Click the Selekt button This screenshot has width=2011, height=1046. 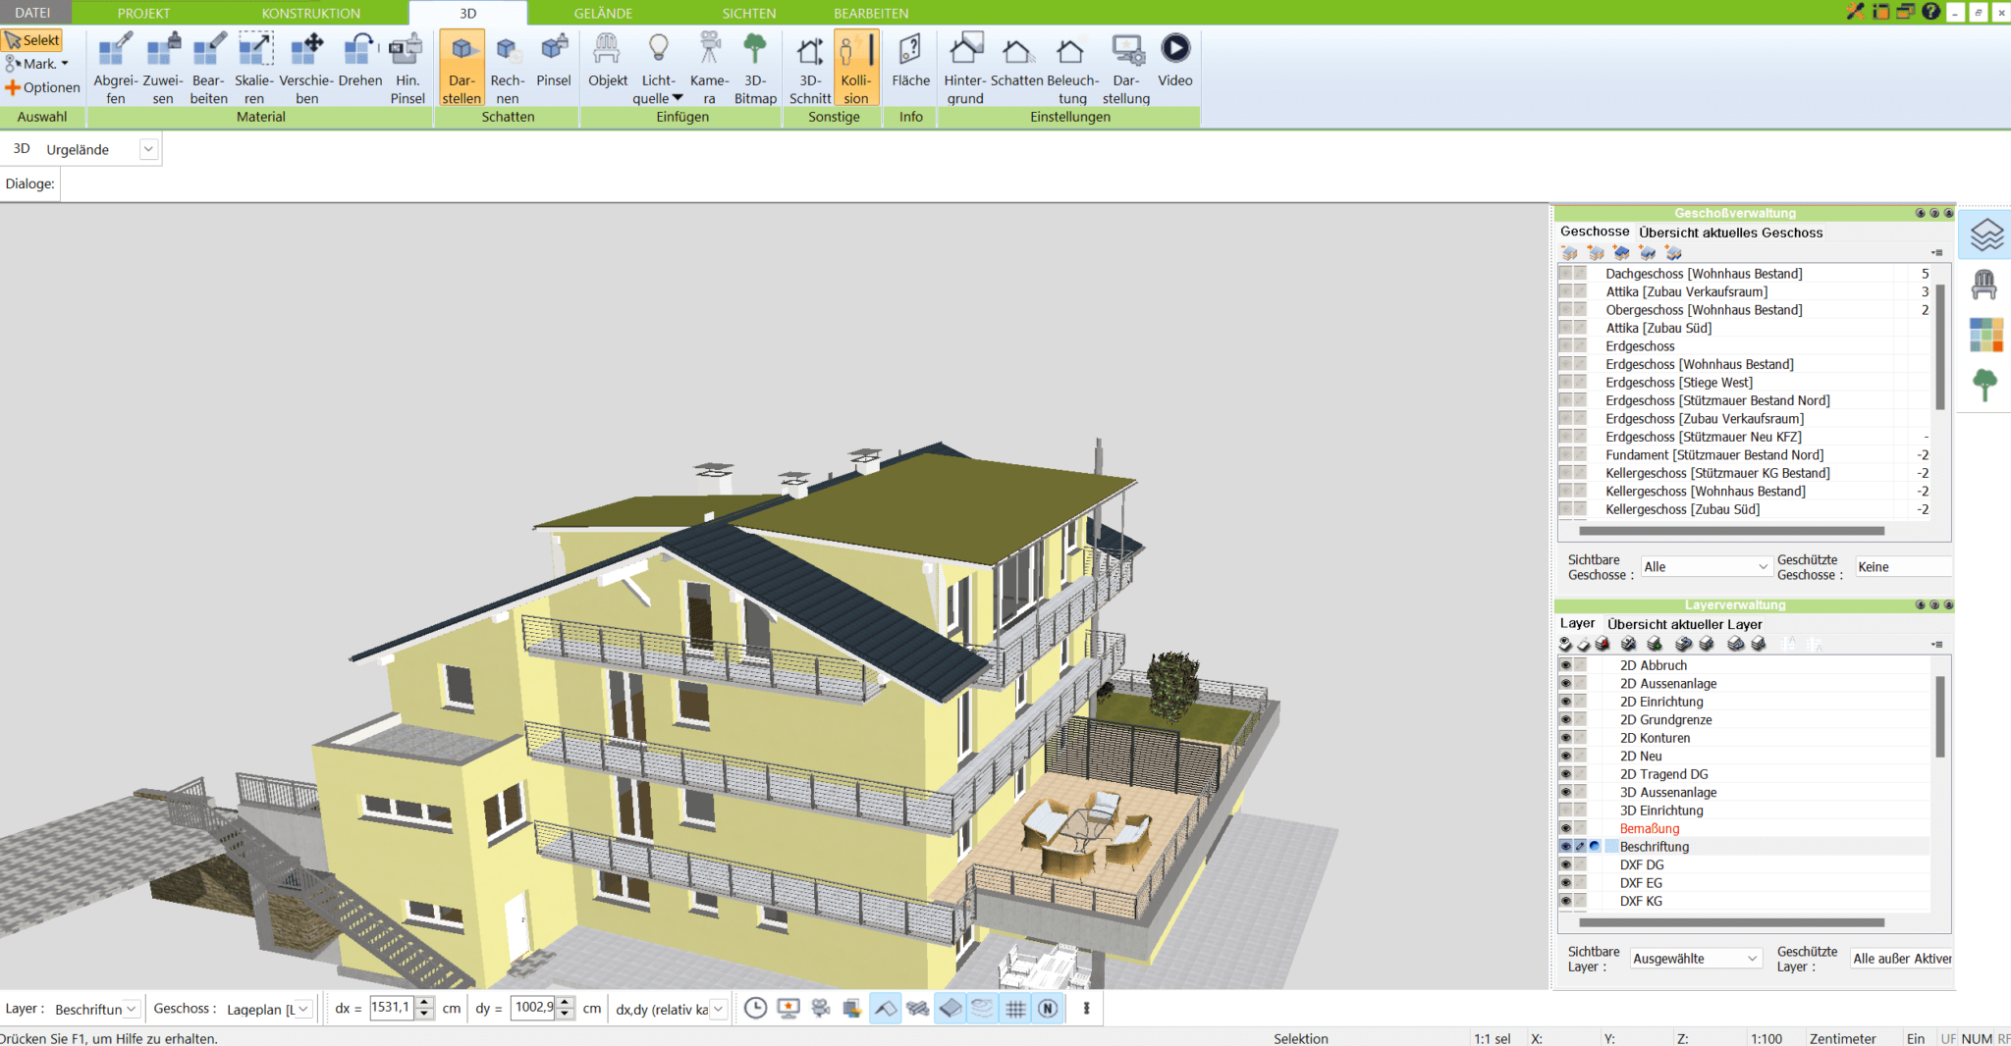pyautogui.click(x=32, y=39)
